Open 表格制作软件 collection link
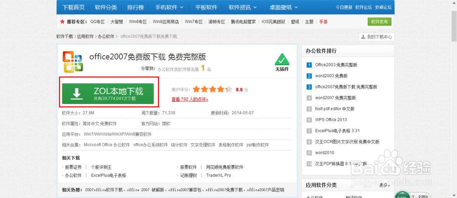This screenshot has height=198, width=457. [x=231, y=145]
